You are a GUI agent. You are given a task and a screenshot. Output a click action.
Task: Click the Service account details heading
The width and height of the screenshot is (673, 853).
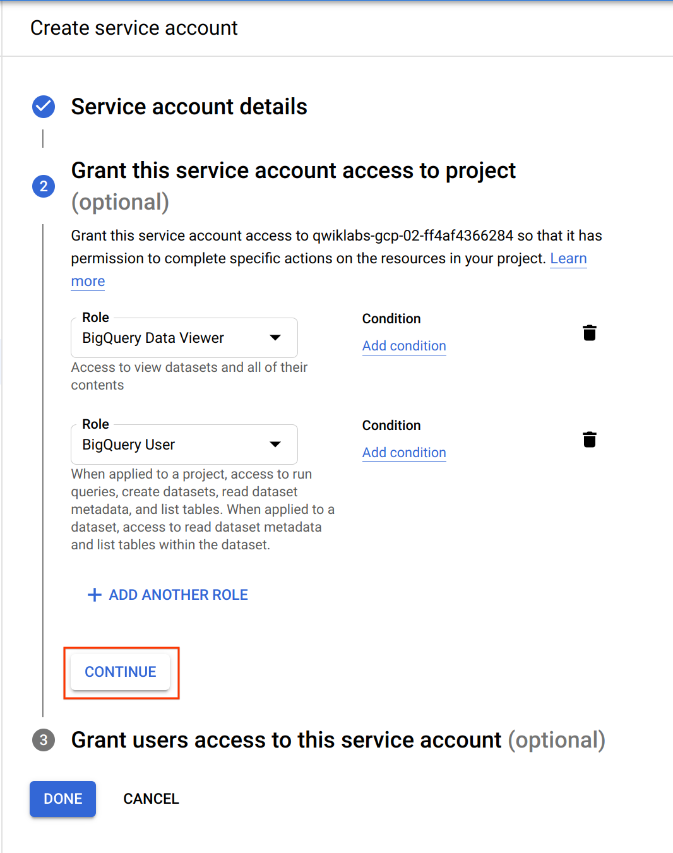(x=189, y=107)
